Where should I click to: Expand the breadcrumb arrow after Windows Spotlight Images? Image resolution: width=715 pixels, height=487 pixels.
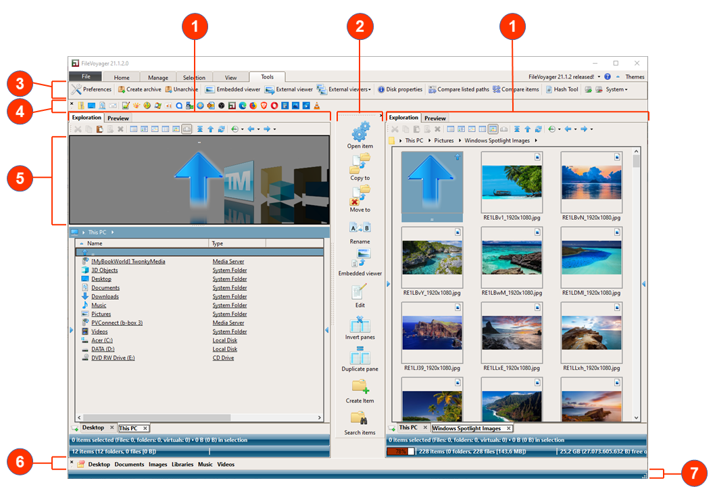click(536, 141)
